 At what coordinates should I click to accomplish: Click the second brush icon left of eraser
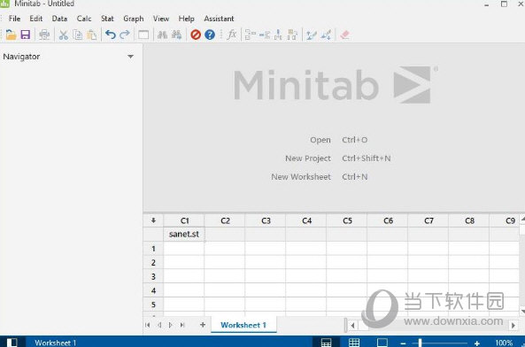pyautogui.click(x=326, y=35)
